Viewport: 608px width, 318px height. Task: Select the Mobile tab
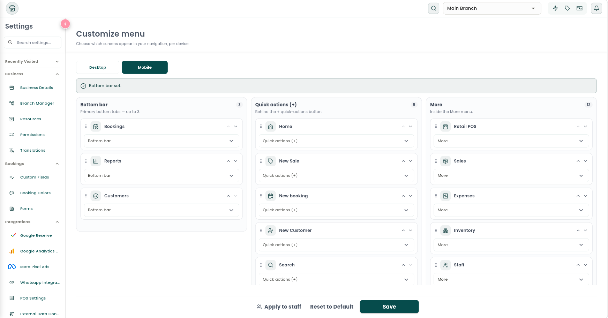[x=145, y=67]
